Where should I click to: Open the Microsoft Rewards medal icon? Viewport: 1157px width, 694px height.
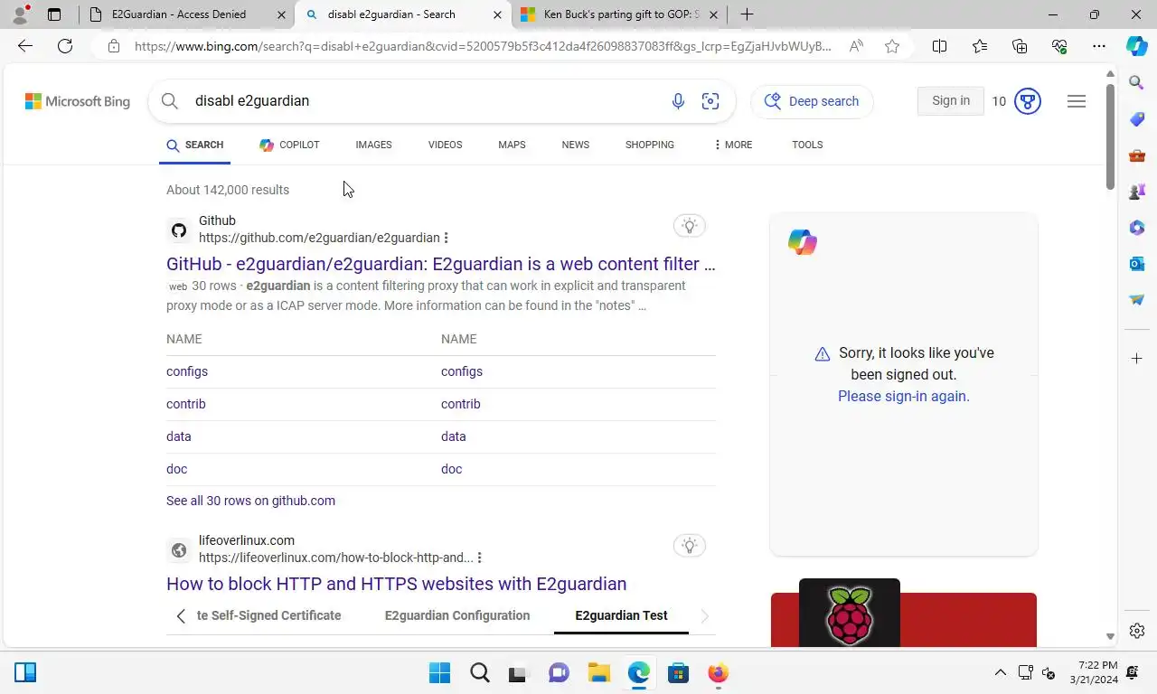(1028, 101)
